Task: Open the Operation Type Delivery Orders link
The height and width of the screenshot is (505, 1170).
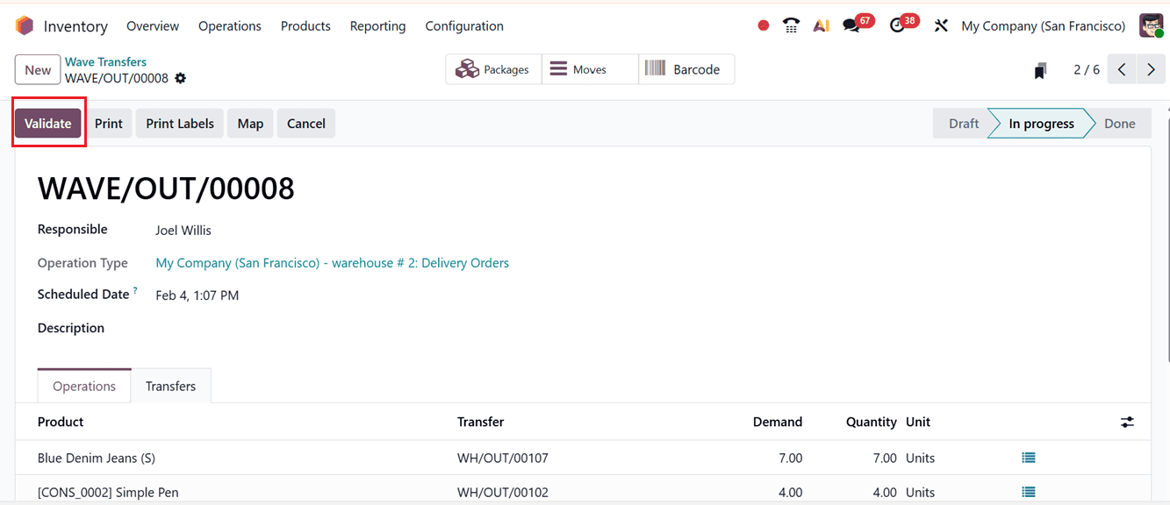Action: (332, 262)
